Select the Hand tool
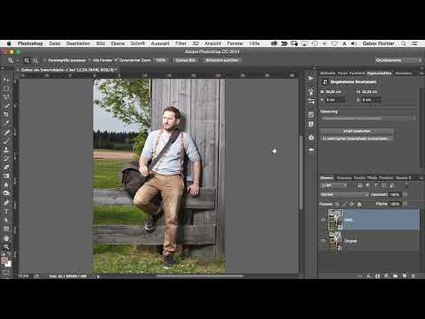425x319 pixels. click(x=6, y=238)
